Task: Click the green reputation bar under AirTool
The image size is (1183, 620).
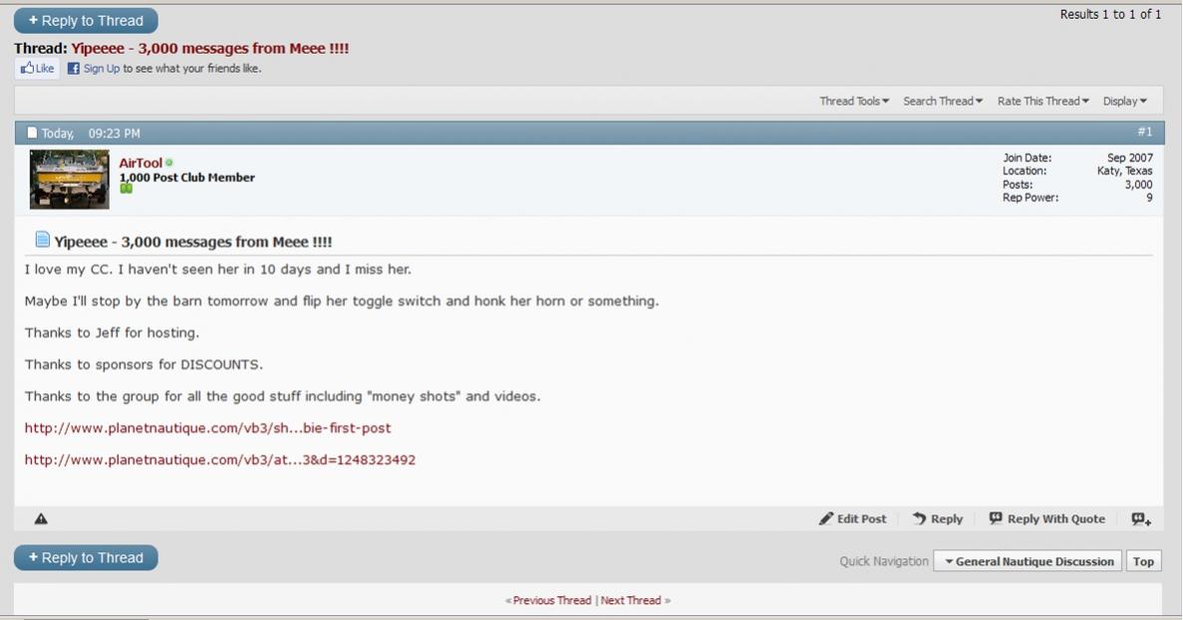Action: tap(126, 189)
